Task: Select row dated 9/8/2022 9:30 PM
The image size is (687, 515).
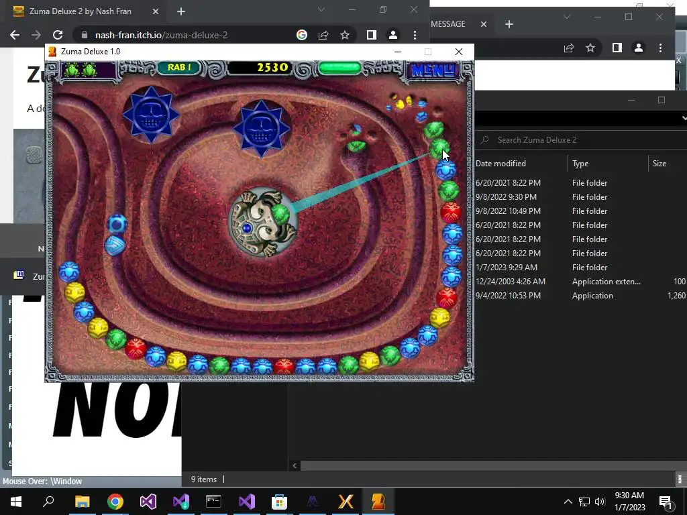Action: [x=581, y=197]
